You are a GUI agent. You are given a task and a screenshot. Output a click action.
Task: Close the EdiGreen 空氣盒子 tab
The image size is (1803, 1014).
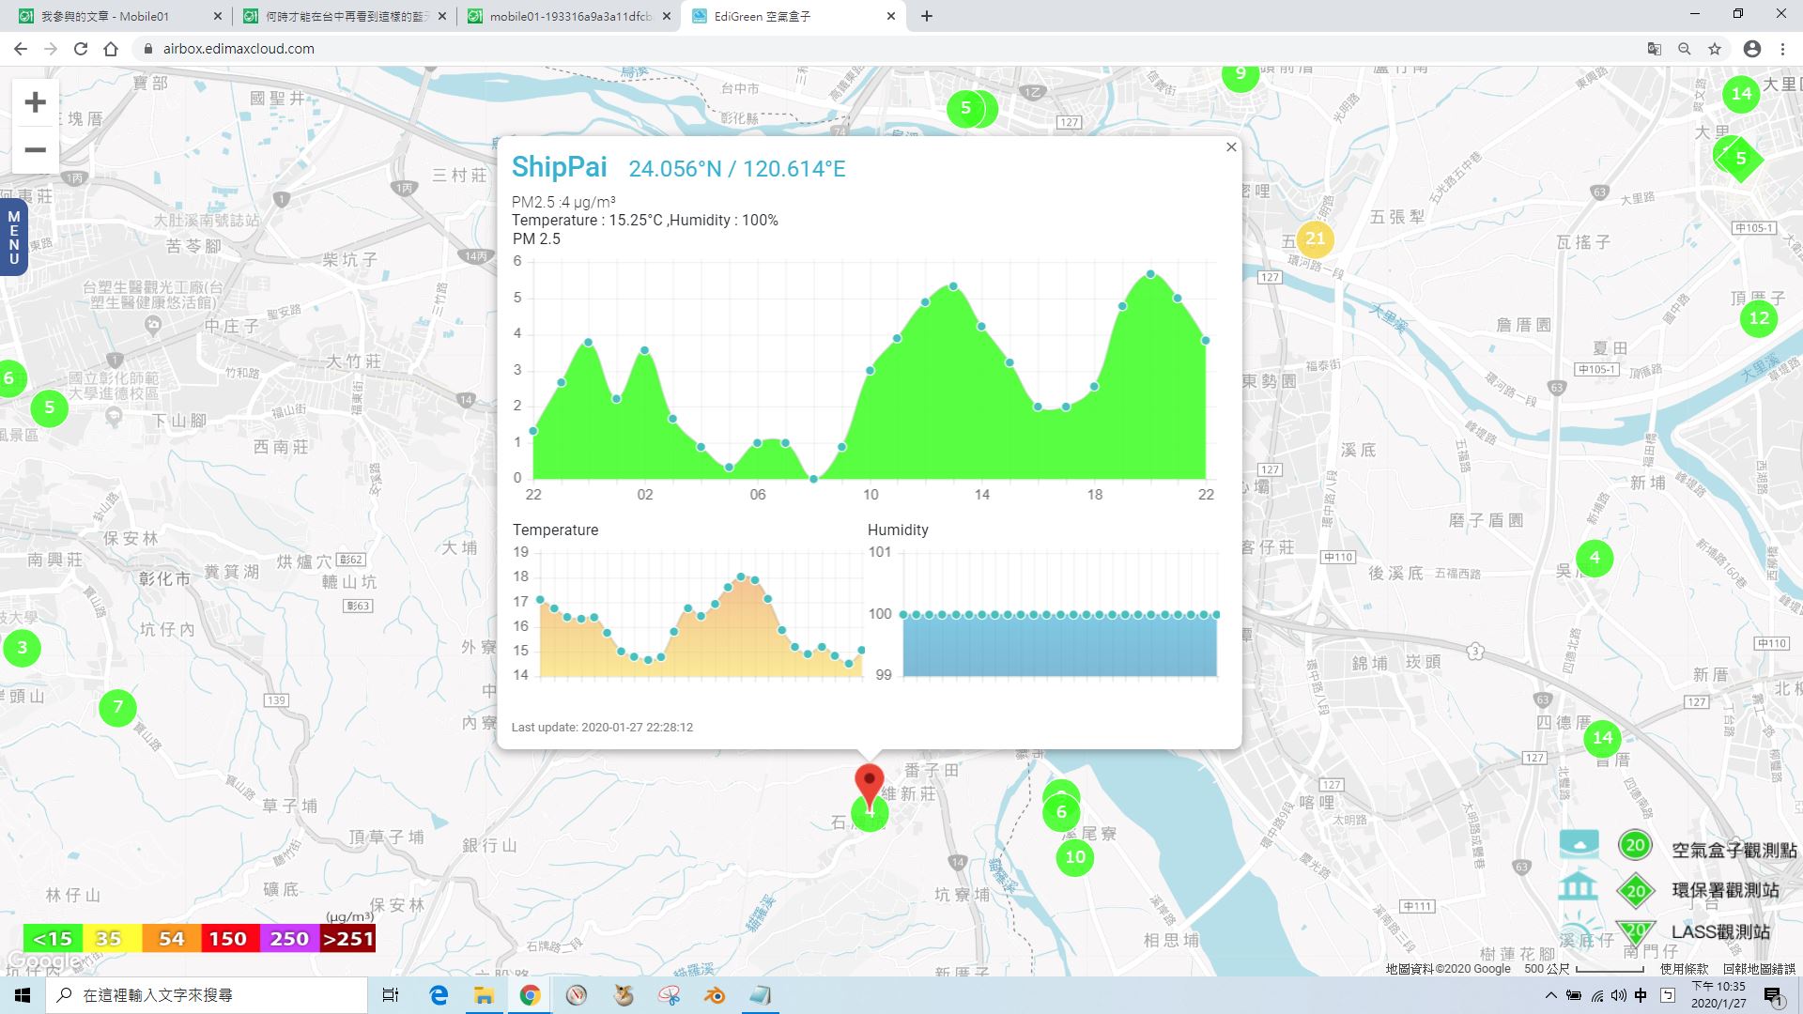pyautogui.click(x=891, y=16)
